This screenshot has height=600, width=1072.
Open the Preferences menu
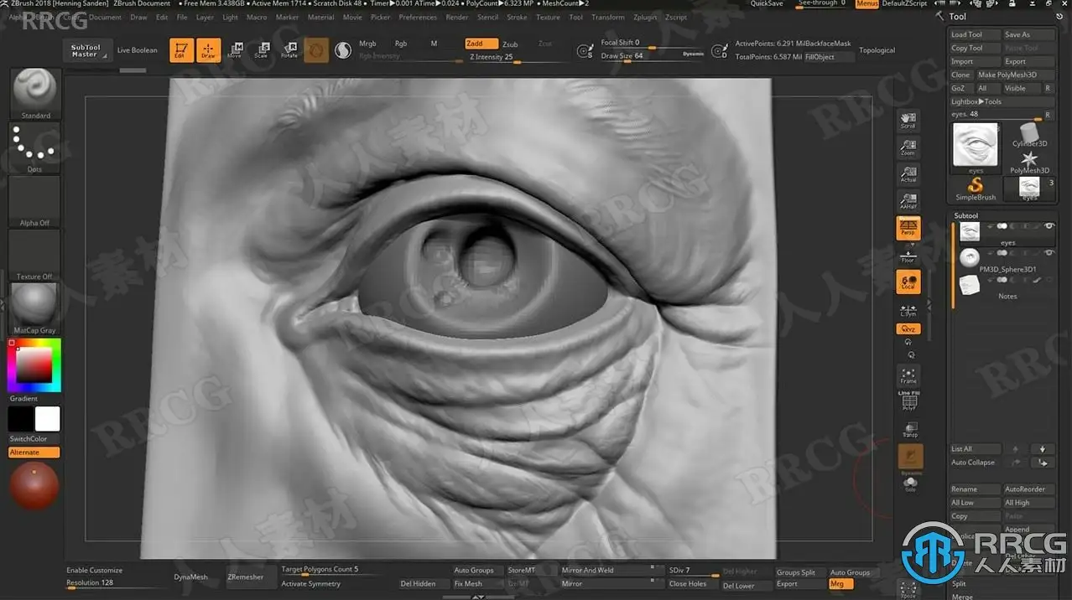click(x=417, y=17)
